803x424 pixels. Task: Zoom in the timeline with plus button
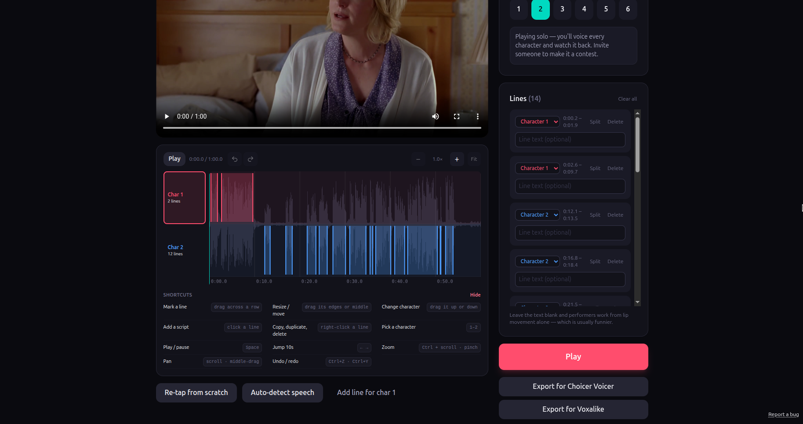[457, 159]
